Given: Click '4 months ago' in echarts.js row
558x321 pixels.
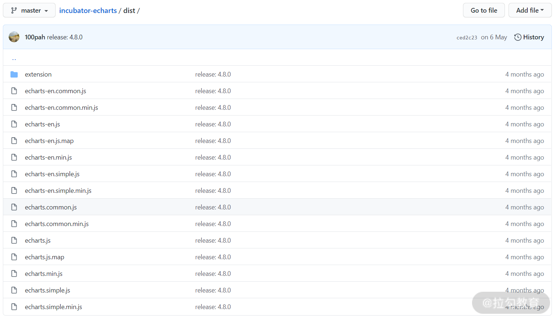Looking at the screenshot, I should click(524, 240).
